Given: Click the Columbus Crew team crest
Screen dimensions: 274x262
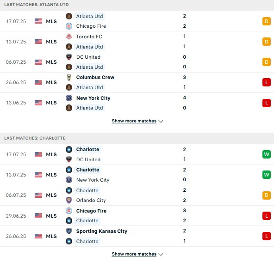Looking at the screenshot, I should pos(69,77).
